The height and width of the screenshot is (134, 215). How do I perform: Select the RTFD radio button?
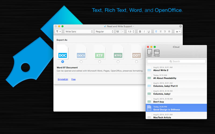tap(118, 62)
